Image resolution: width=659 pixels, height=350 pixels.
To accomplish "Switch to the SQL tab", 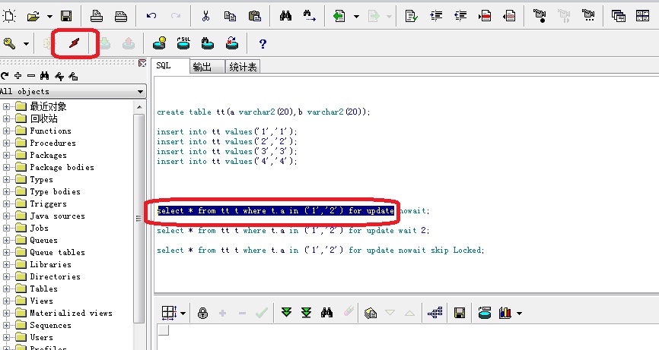I will point(170,66).
